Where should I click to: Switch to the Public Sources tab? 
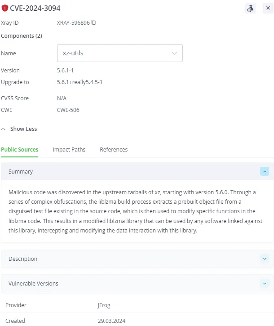click(x=19, y=149)
